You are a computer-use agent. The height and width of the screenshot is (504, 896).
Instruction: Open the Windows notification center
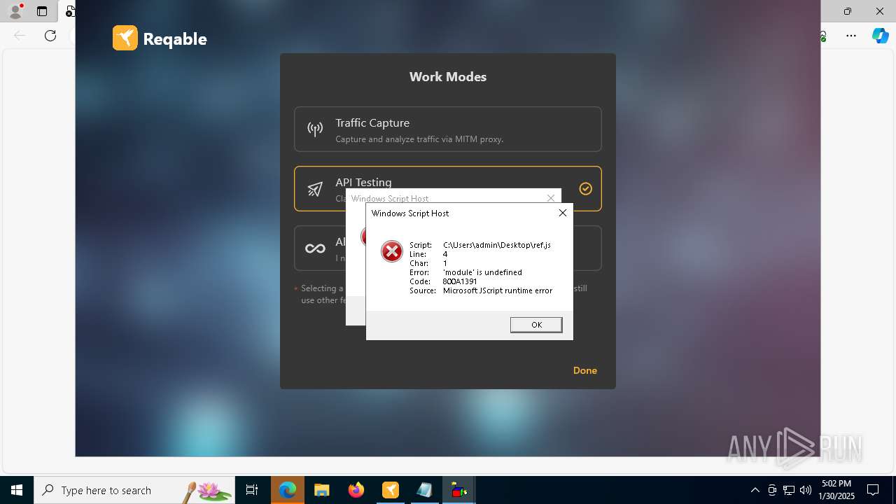point(873,490)
